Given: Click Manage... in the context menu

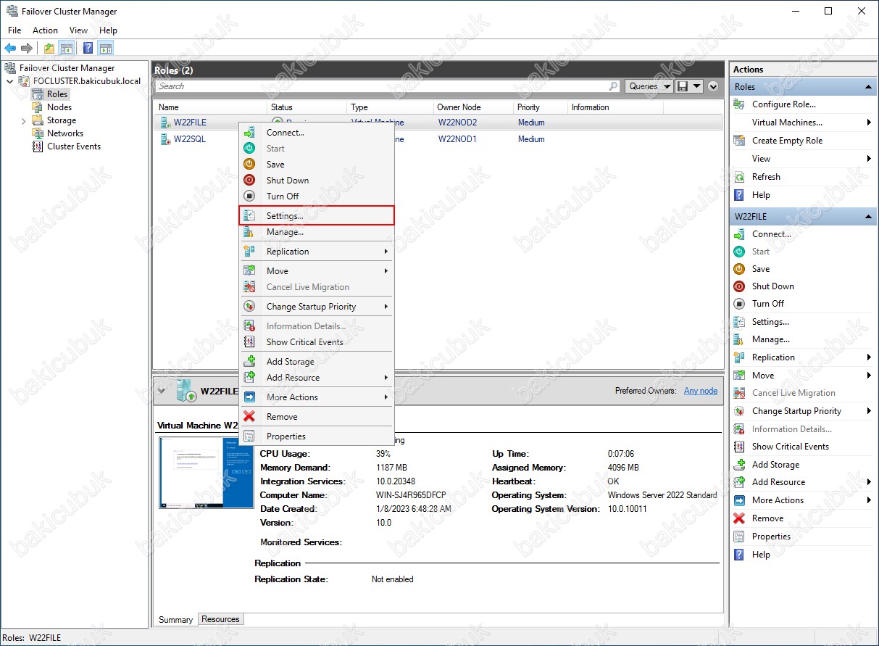Looking at the screenshot, I should click(317, 232).
